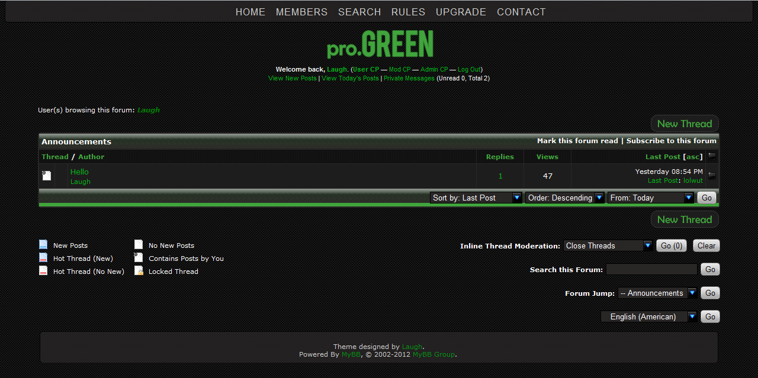Click the Locked Thread legend icon
The width and height of the screenshot is (758, 378).
click(139, 270)
